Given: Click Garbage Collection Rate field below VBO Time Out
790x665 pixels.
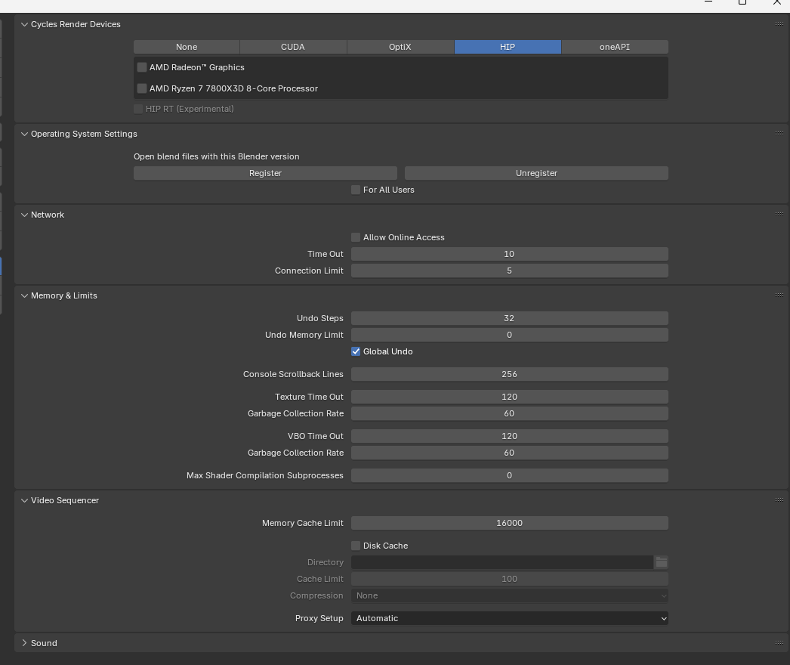Looking at the screenshot, I should click(509, 453).
